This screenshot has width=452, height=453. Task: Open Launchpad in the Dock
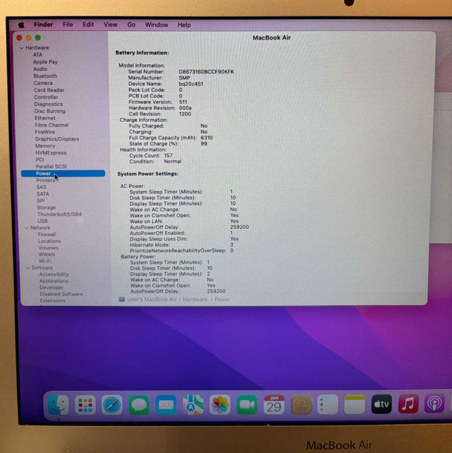[85, 404]
